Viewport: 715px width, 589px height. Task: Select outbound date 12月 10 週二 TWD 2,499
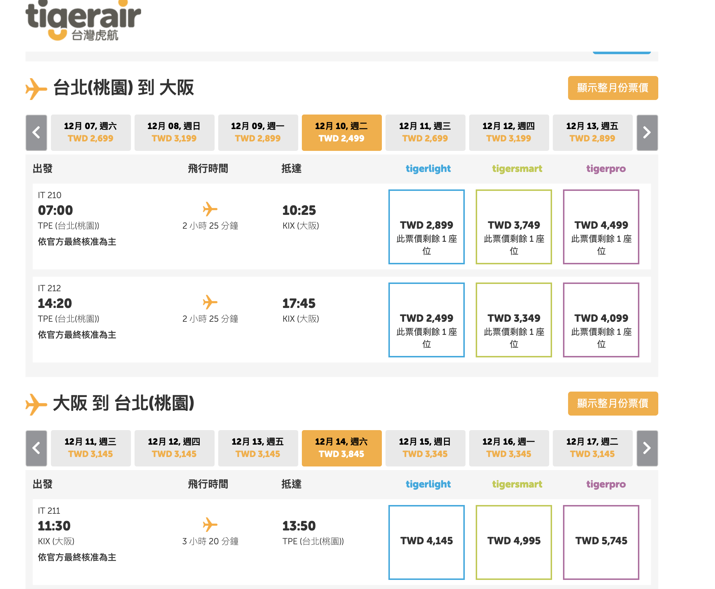[x=342, y=133]
